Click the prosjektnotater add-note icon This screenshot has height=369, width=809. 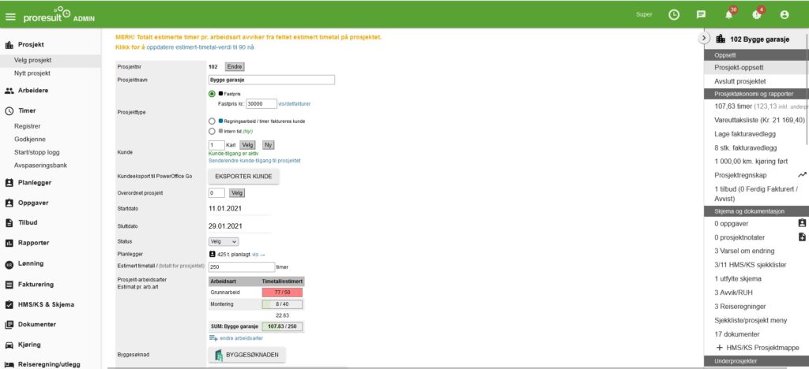click(x=802, y=237)
